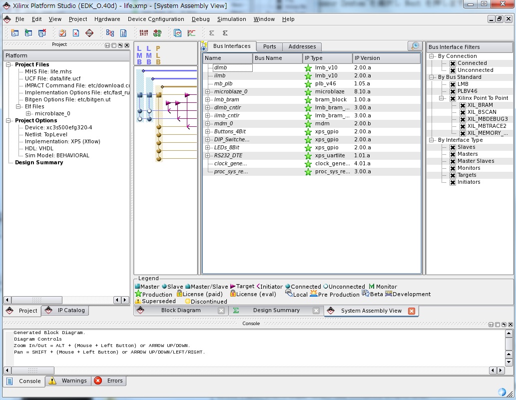
Task: Collapse the Xilinx Point To Point filter group
Action: point(442,98)
